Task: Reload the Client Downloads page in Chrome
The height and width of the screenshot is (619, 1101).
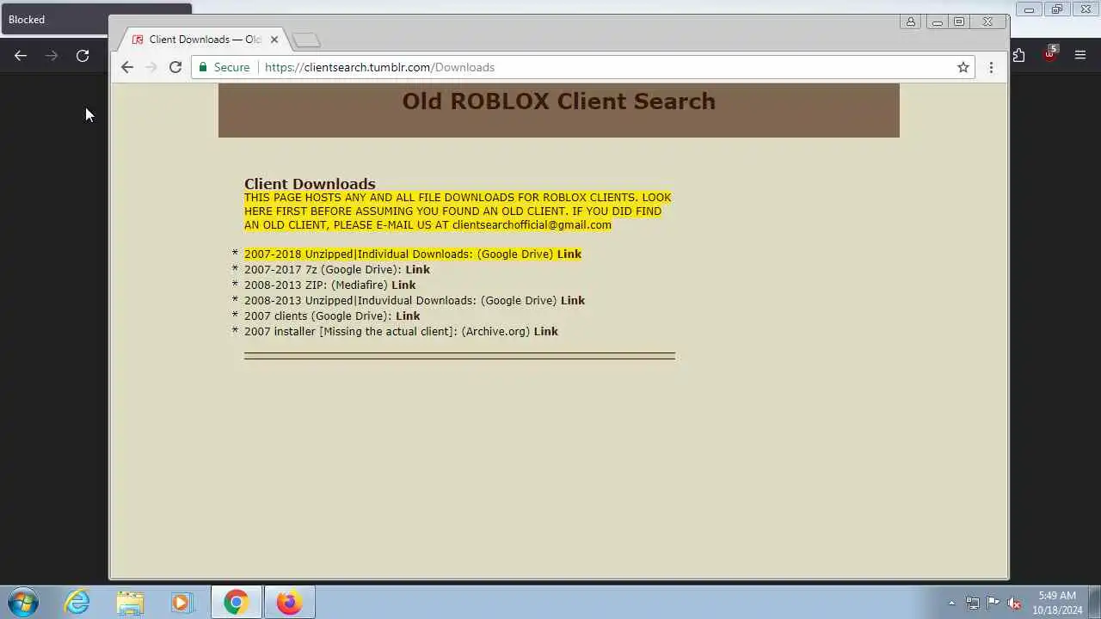Action: click(175, 67)
